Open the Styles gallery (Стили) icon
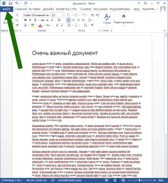 (107, 19)
